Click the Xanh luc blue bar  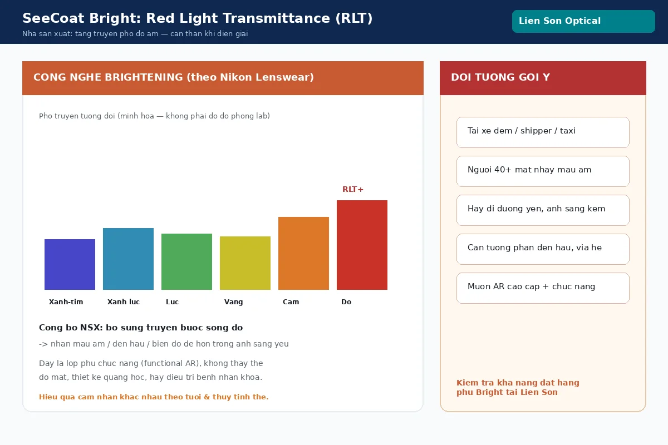click(x=128, y=259)
